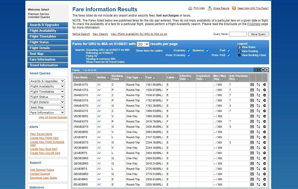298x189 pixels.
Task: View booking class for EEAB2BRS fare
Action: 265,184
